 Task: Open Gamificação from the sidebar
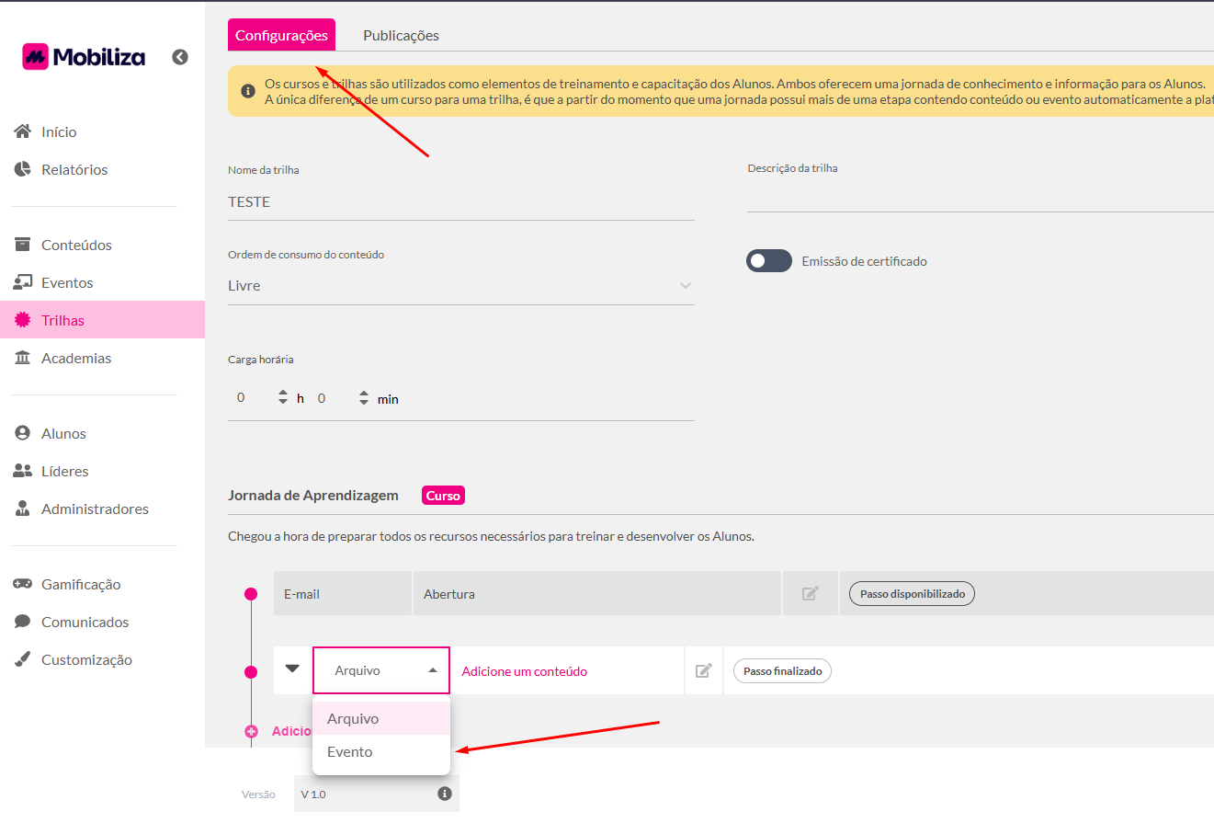click(81, 584)
